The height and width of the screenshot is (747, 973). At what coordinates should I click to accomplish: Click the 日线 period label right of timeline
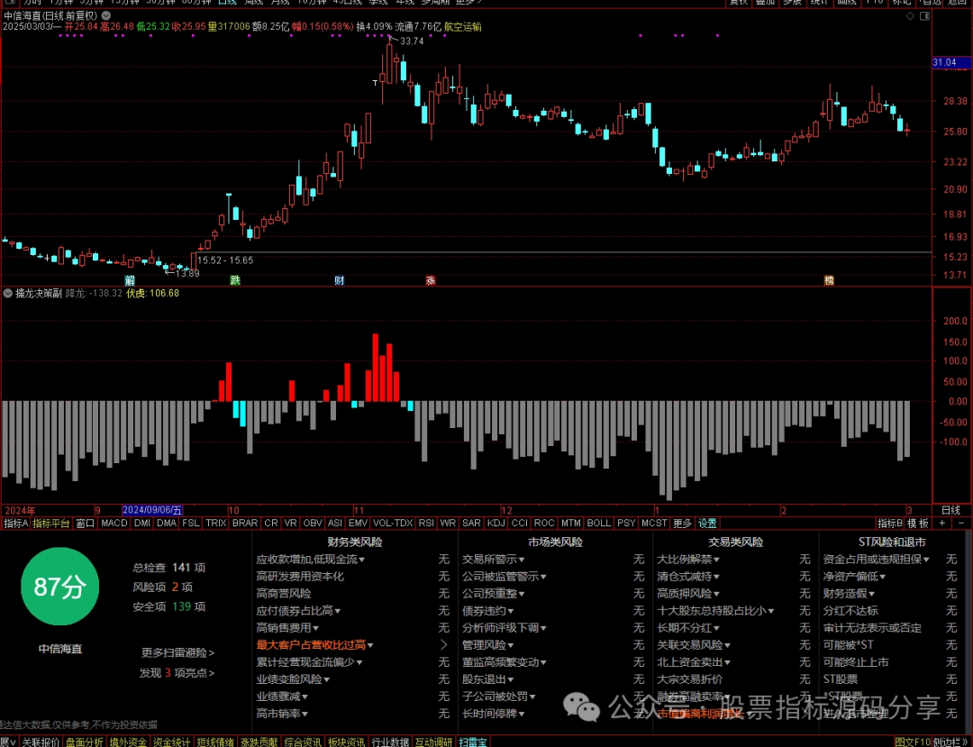click(950, 510)
